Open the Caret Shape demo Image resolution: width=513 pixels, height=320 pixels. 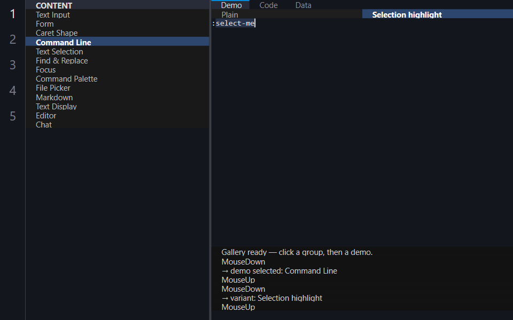click(x=117, y=33)
